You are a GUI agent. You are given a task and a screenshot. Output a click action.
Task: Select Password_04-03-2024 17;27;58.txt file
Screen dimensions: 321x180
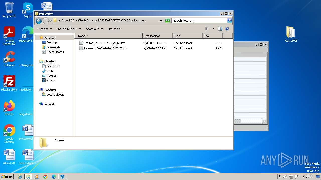click(x=105, y=48)
